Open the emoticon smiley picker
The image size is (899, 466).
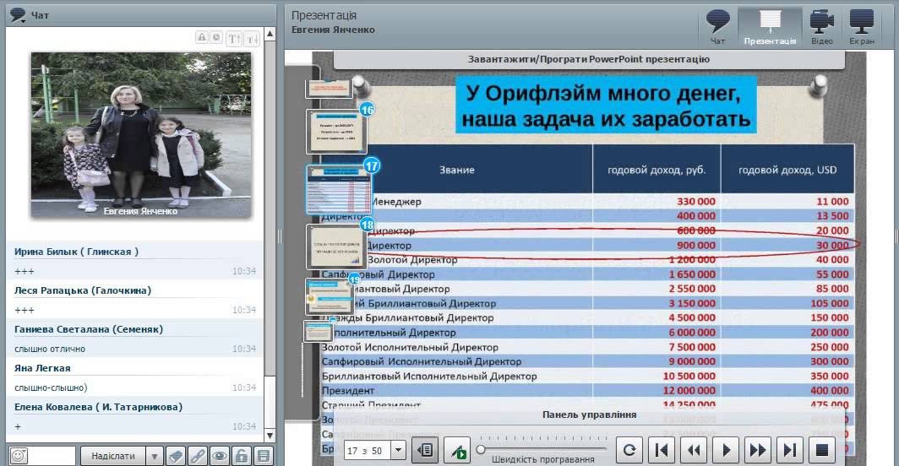coord(19,456)
